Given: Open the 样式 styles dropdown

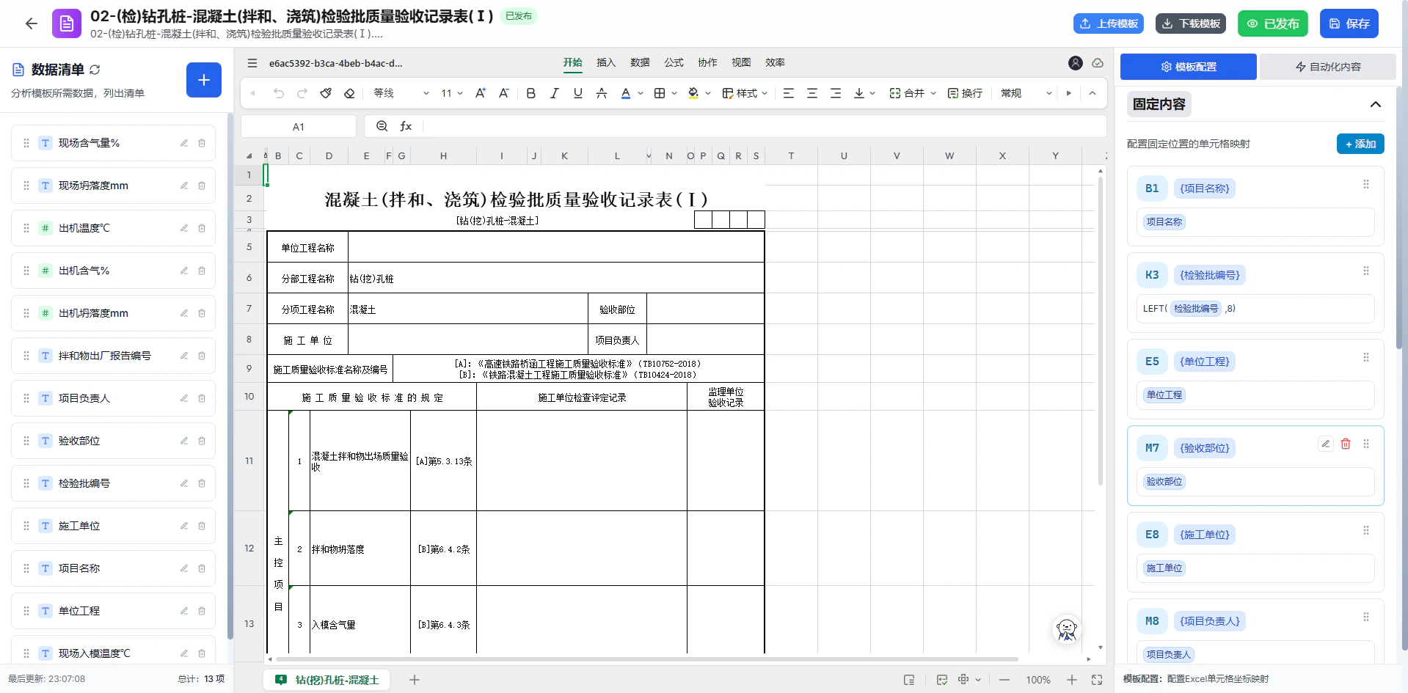Looking at the screenshot, I should (x=745, y=93).
